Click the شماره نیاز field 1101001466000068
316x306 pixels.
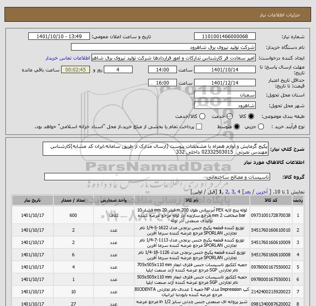pos(225,36)
